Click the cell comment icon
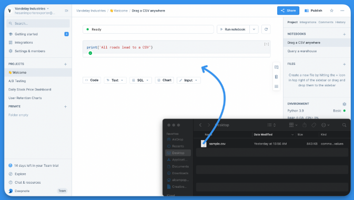 point(276,67)
